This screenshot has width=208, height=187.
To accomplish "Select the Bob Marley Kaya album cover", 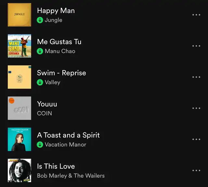I will [19, 170].
